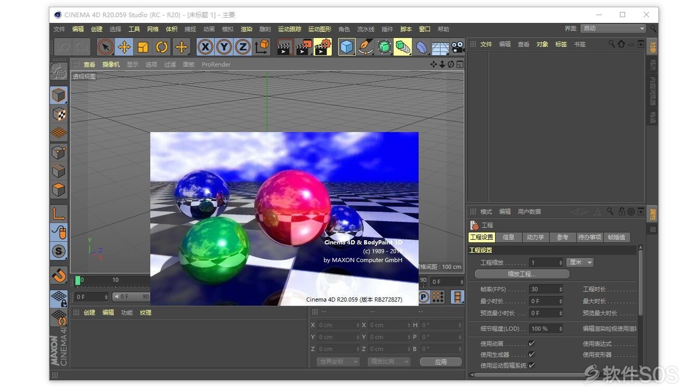This screenshot has height=390, width=688.
Task: Make object editable icon in left sidebar
Action: 59,71
